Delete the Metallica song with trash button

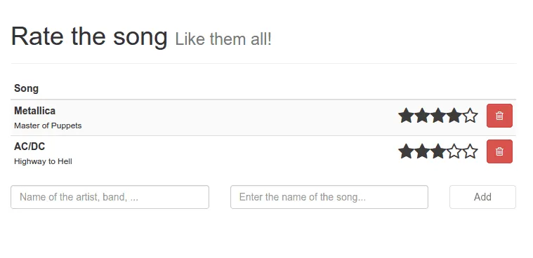click(x=499, y=116)
